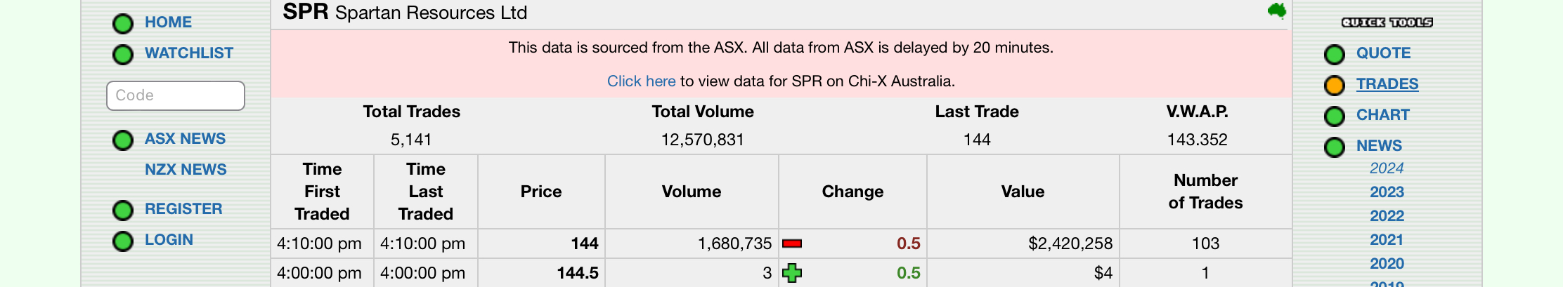This screenshot has width=1563, height=287.
Task: Open the TRADES quick tool link
Action: 1387,84
